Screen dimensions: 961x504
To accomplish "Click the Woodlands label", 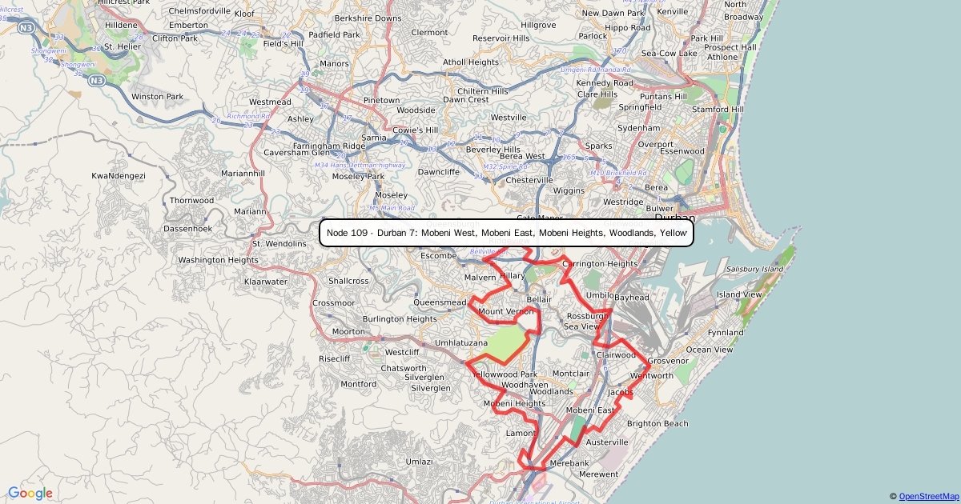I will click(551, 391).
